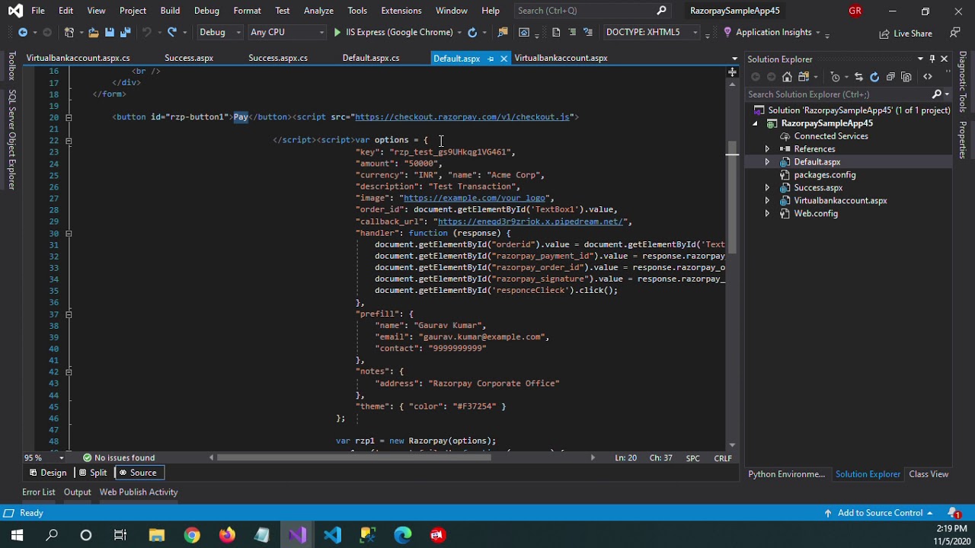Open the Debug configuration dropdown
Screen dimensions: 975x548
coord(219,32)
